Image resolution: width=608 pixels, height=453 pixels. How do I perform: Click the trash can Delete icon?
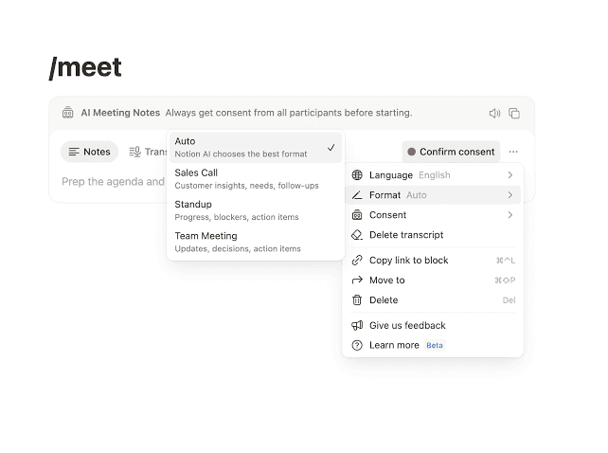357,300
